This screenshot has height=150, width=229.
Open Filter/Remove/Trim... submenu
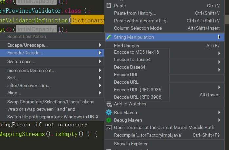coord(52,85)
